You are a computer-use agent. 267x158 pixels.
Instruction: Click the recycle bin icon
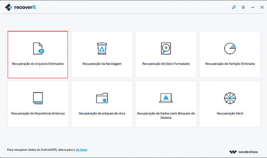102,48
